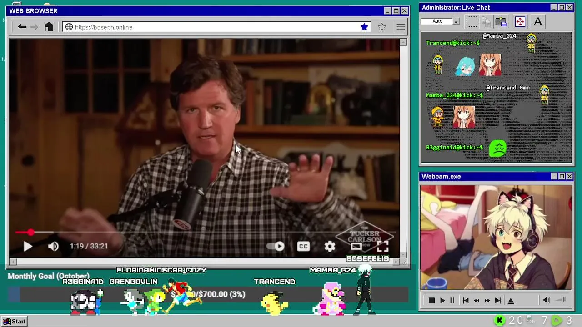Go back in the web browser
Screen dimensions: 582x327
point(22,27)
